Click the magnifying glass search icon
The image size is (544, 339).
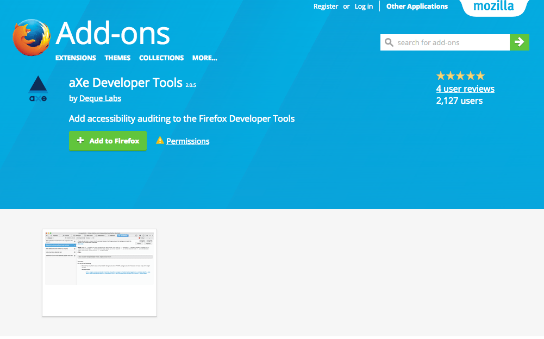point(389,42)
